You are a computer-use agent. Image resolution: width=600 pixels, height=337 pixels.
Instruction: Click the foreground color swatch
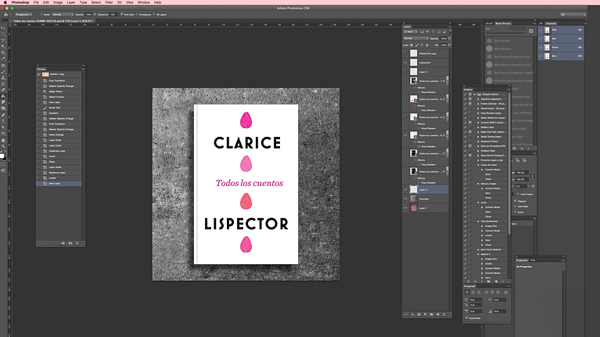pos(3,155)
